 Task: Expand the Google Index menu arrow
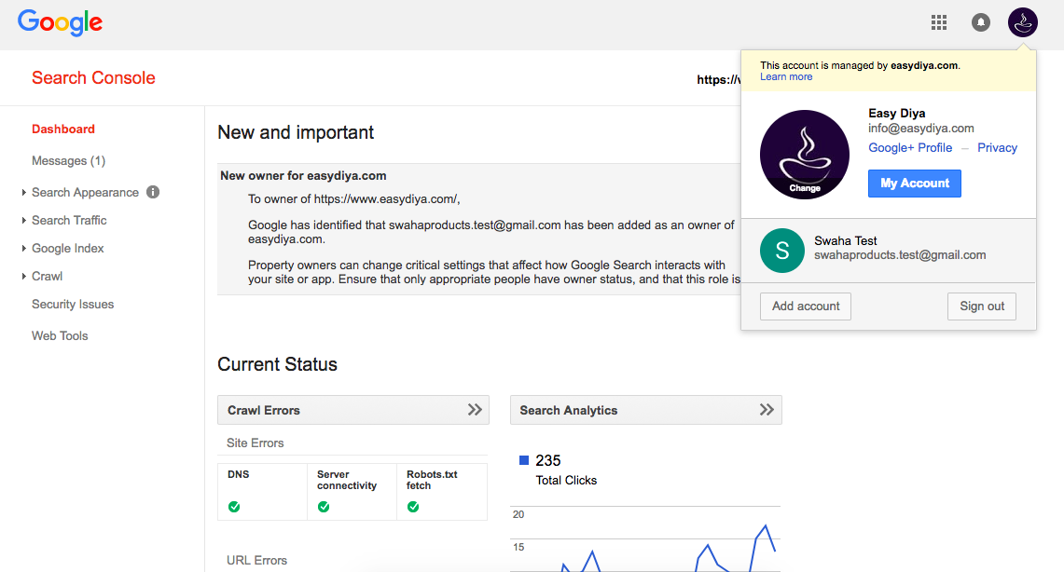click(23, 248)
